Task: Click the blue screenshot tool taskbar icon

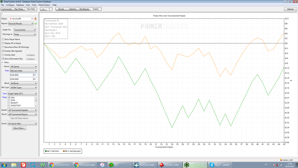Action: click(33, 165)
